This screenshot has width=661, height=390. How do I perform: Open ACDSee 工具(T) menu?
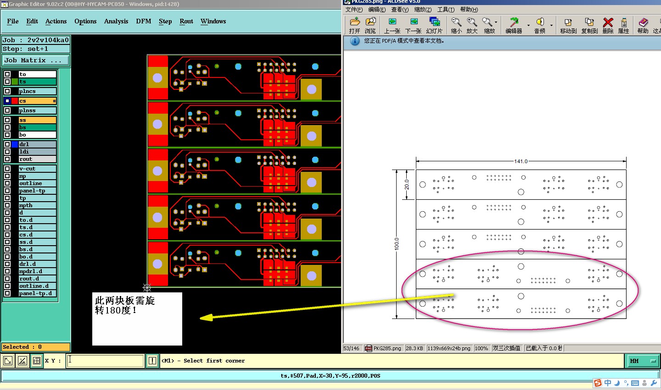(x=446, y=10)
